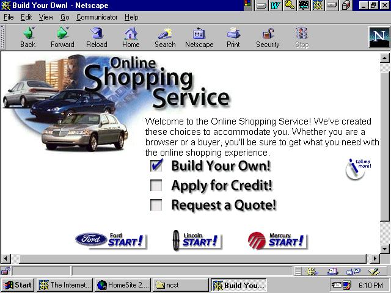Open the Search toolbar icon
Screen dimensions: 391x293
(x=165, y=37)
